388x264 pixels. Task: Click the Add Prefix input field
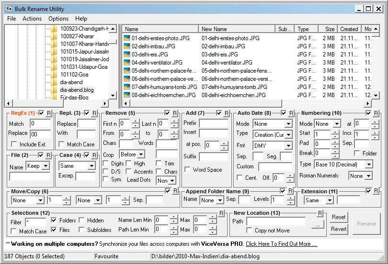click(214, 123)
